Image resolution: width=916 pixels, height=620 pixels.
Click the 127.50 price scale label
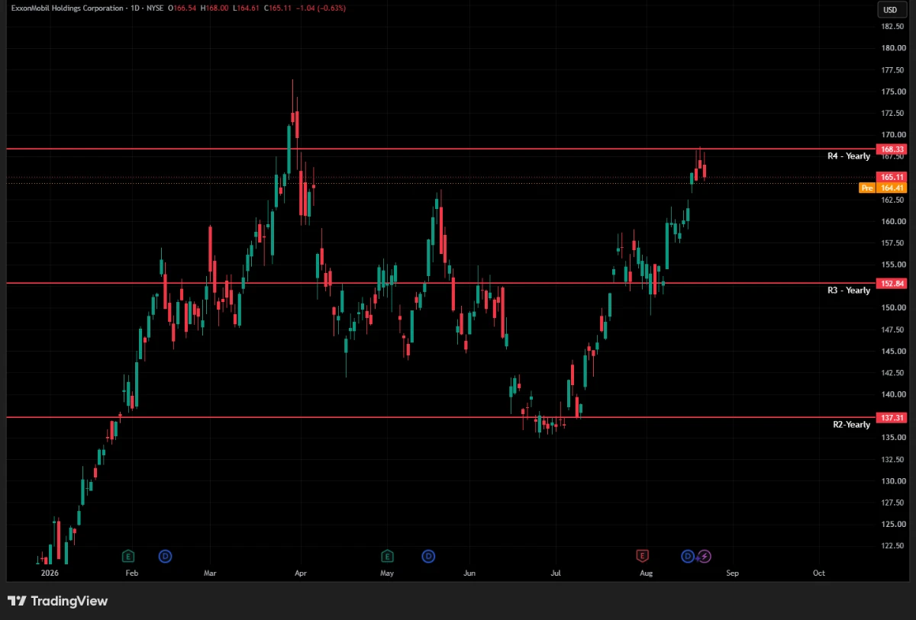[x=892, y=503]
